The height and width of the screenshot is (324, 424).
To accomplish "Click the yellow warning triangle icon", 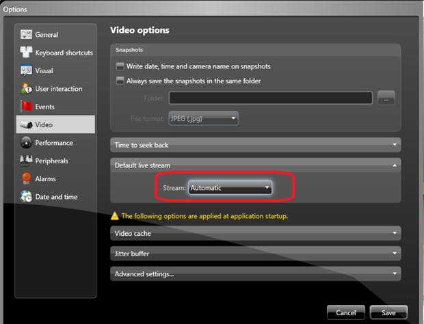I will point(115,215).
